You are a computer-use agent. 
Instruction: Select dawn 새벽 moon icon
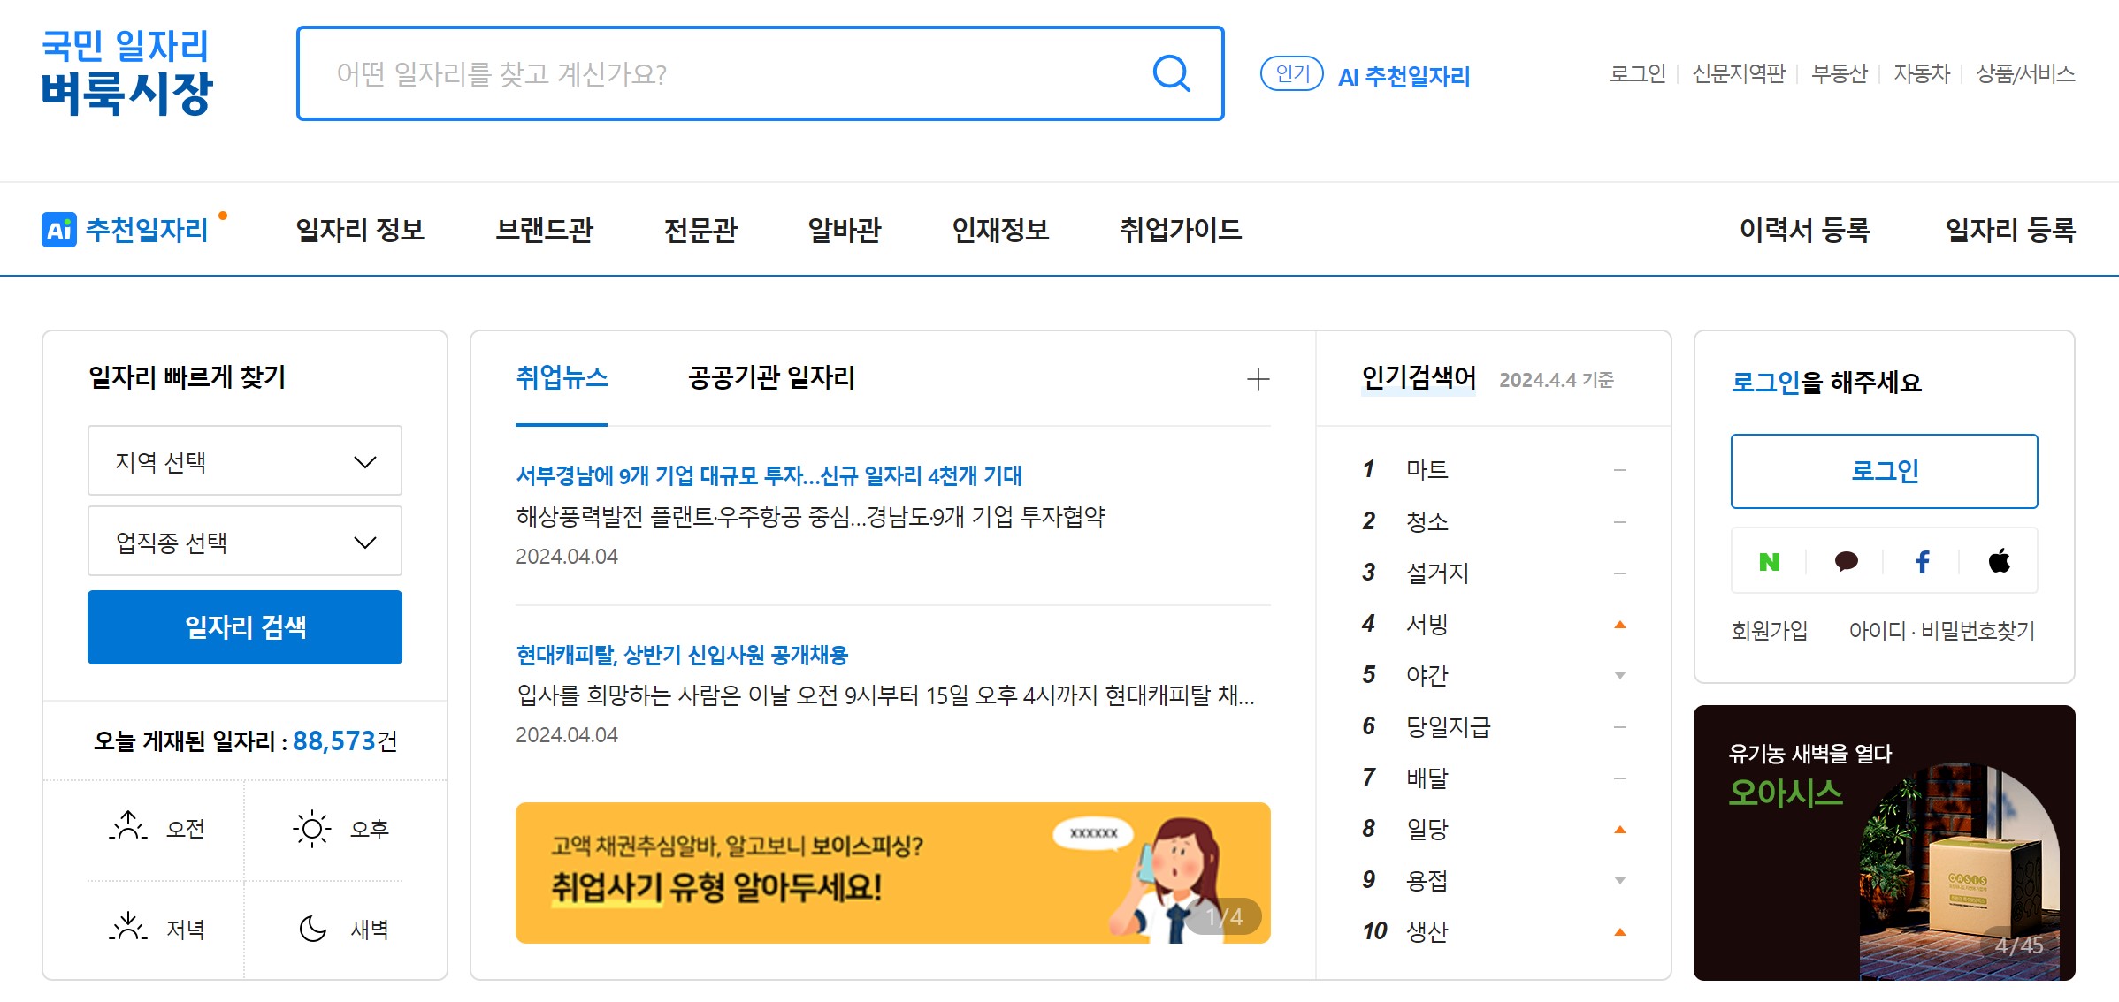(312, 929)
